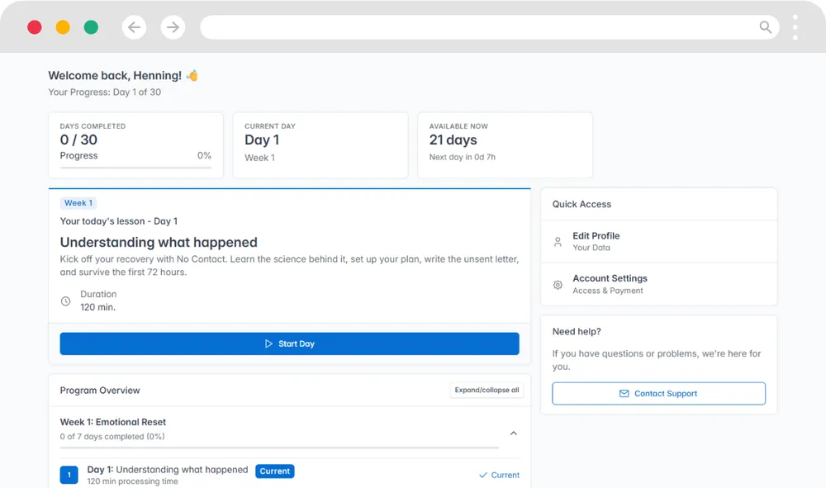826x488 pixels.
Task: Click the browser forward arrow icon
Action: click(173, 27)
